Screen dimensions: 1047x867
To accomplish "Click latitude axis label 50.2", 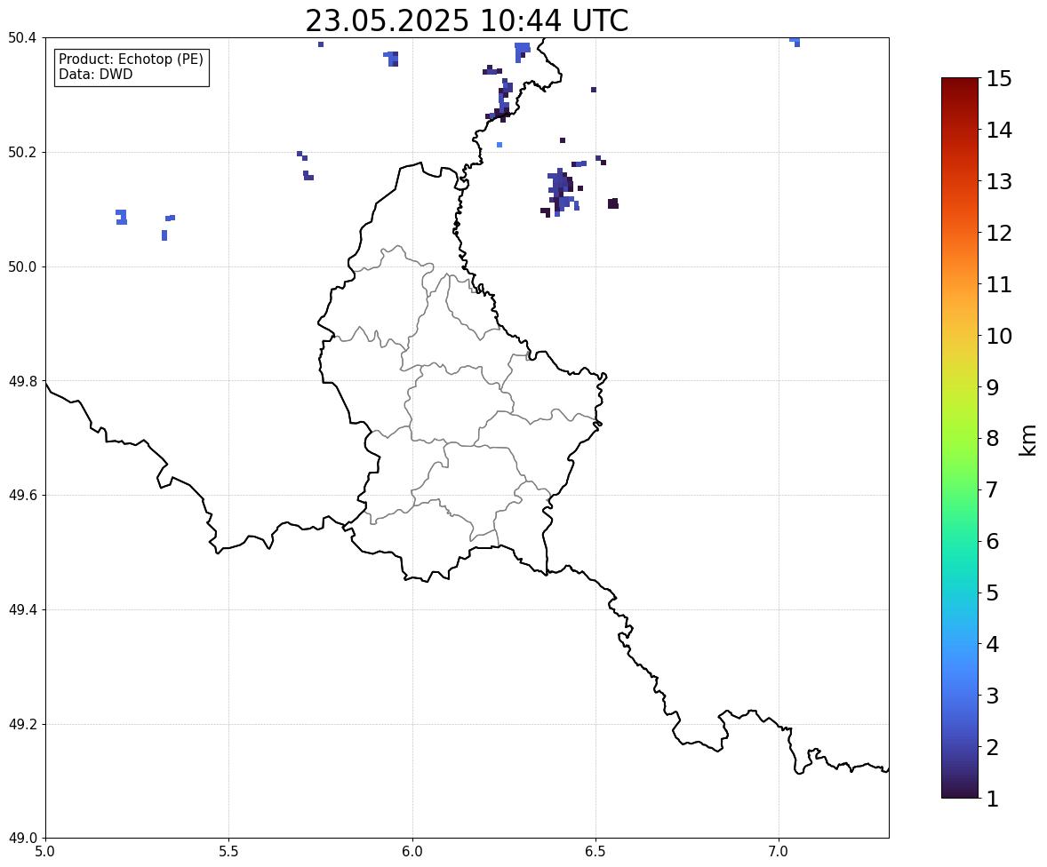I will coord(22,152).
